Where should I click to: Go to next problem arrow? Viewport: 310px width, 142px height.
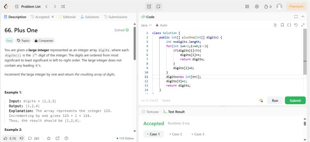tap(55, 7)
